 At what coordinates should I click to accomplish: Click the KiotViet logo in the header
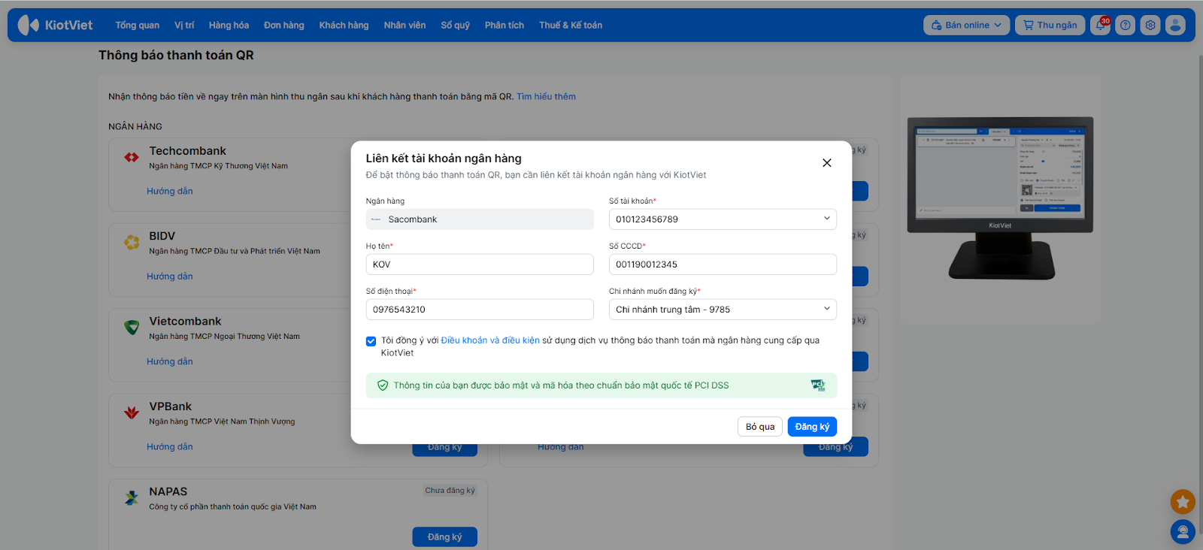(x=55, y=25)
